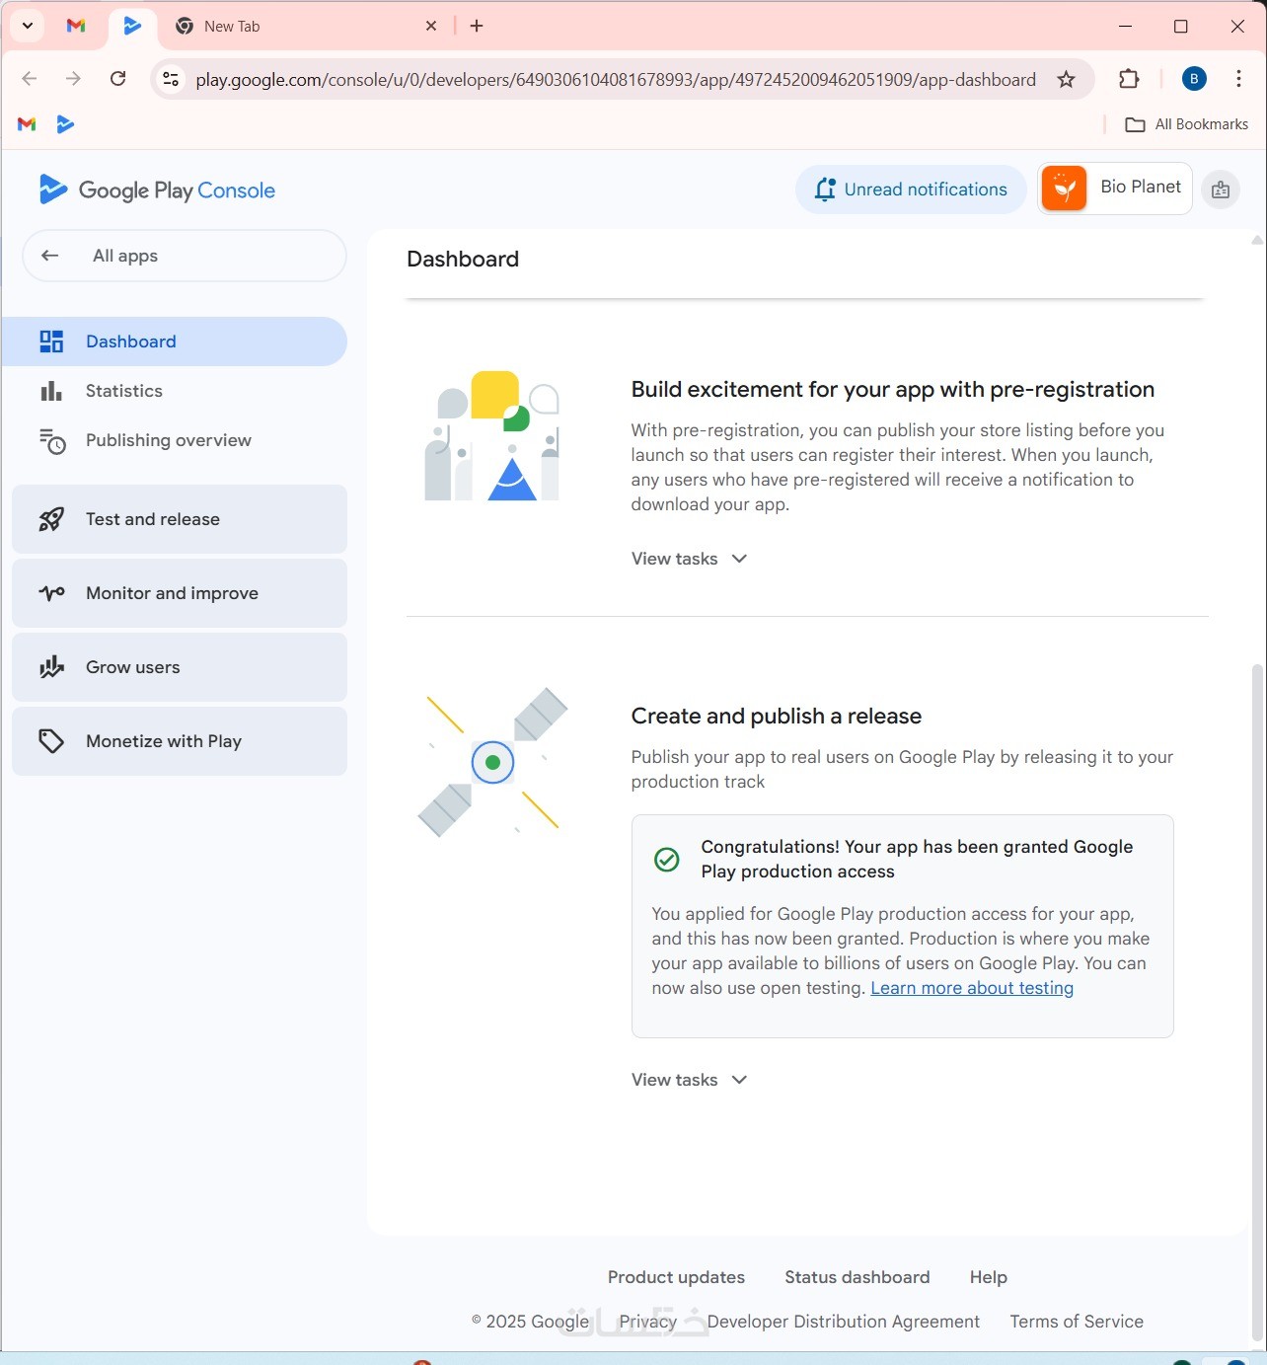Click the pre-registration illustration
1267x1365 pixels.
[492, 435]
